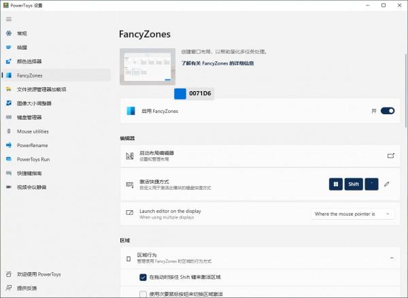The height and width of the screenshot is (298, 408).
Task: Click the 键盘管理器 keyboard icon
Action: click(x=9, y=118)
